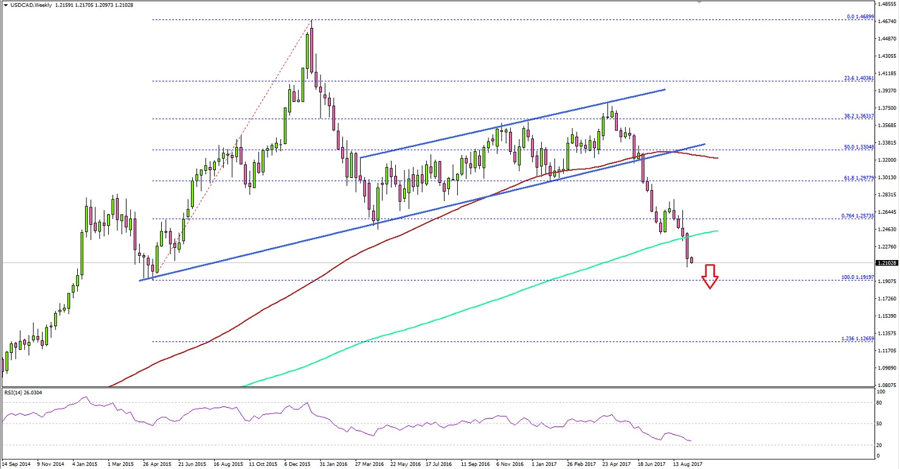Select the 0.0 1.46899 Fibonacci level

point(860,17)
